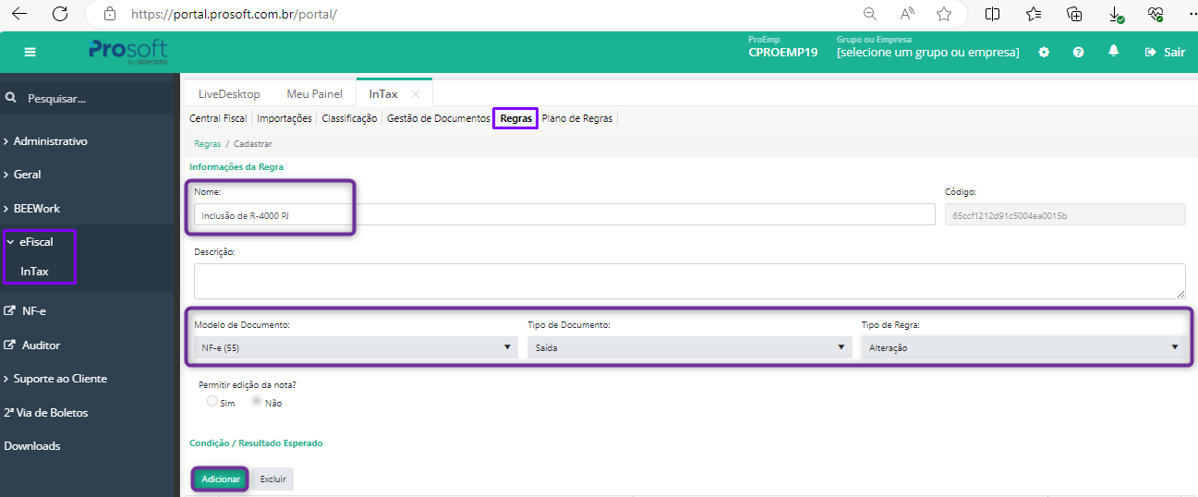Open the split screen icon
The width and height of the screenshot is (1198, 497).
tap(993, 14)
